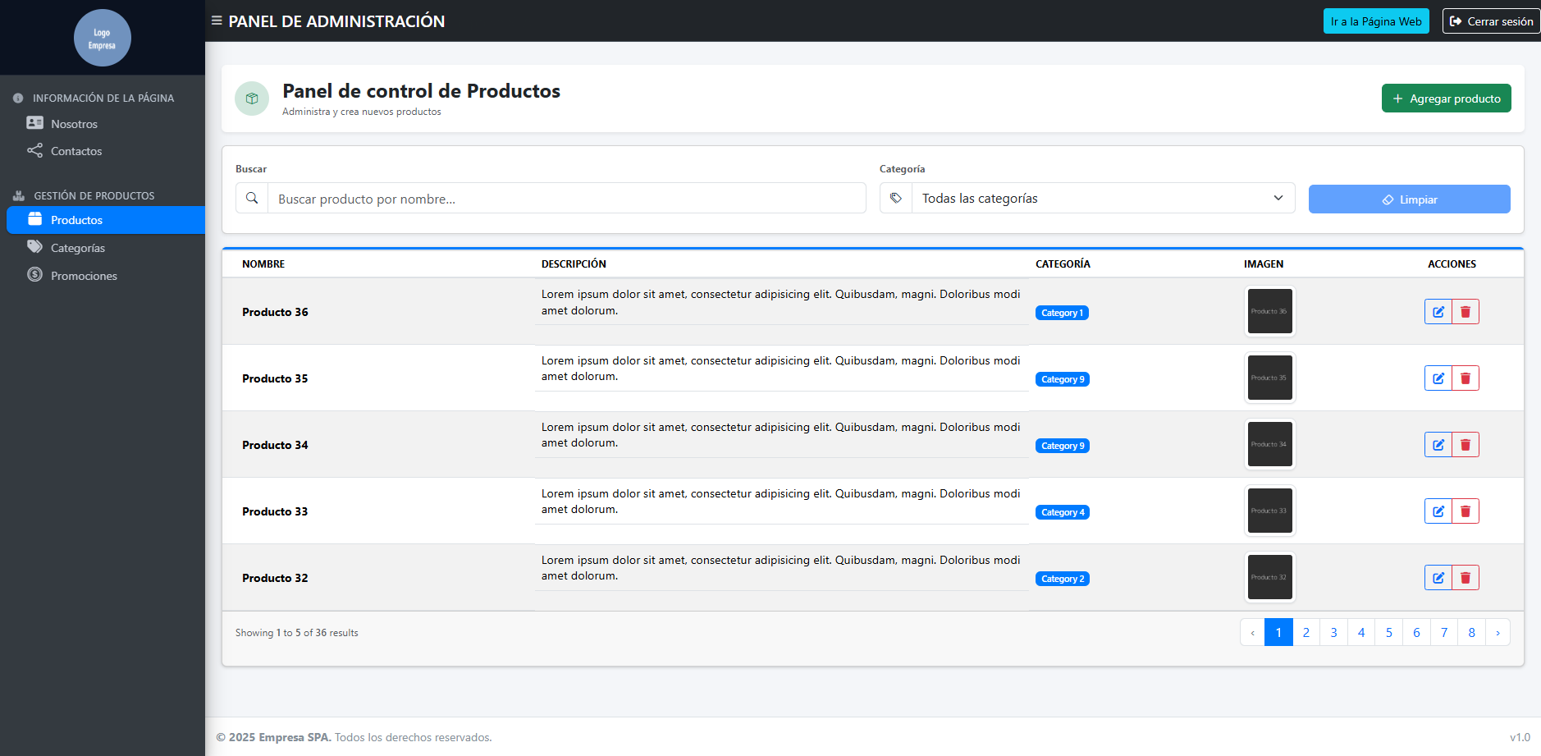
Task: Click the delete trash icon for Producto 35
Action: [x=1466, y=378]
